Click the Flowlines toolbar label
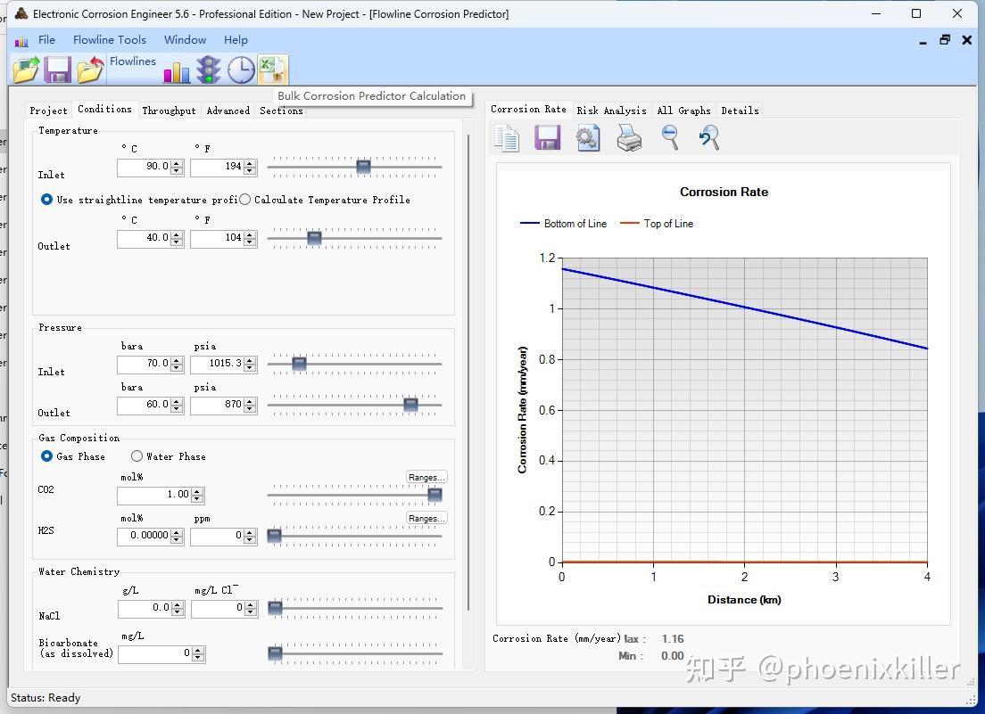 click(x=133, y=61)
